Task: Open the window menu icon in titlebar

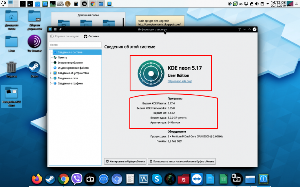Action: pyautogui.click(x=55, y=29)
